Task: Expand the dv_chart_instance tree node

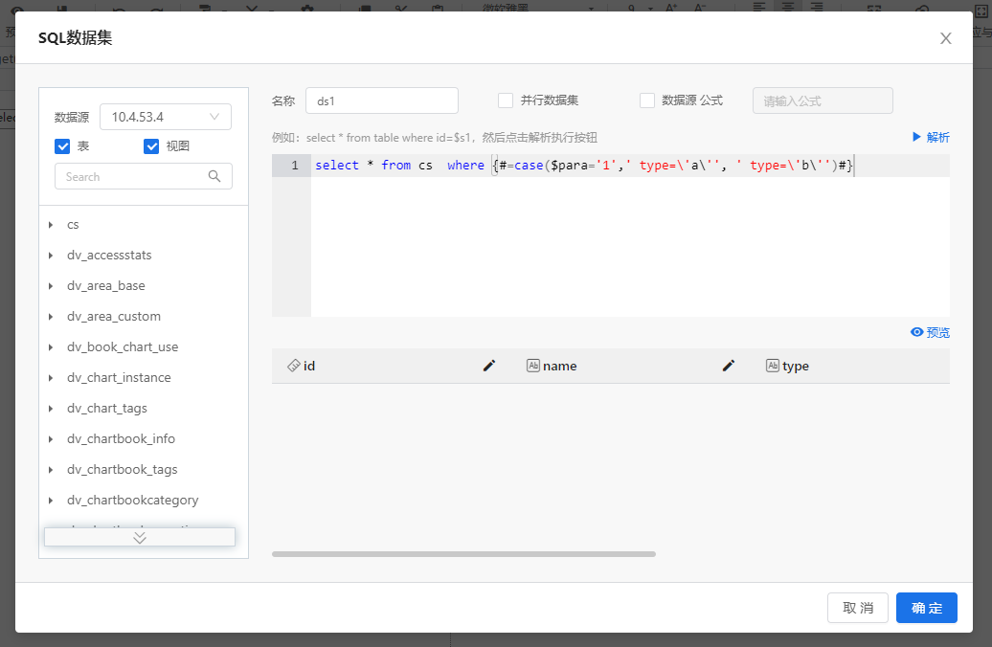Action: pyautogui.click(x=51, y=378)
